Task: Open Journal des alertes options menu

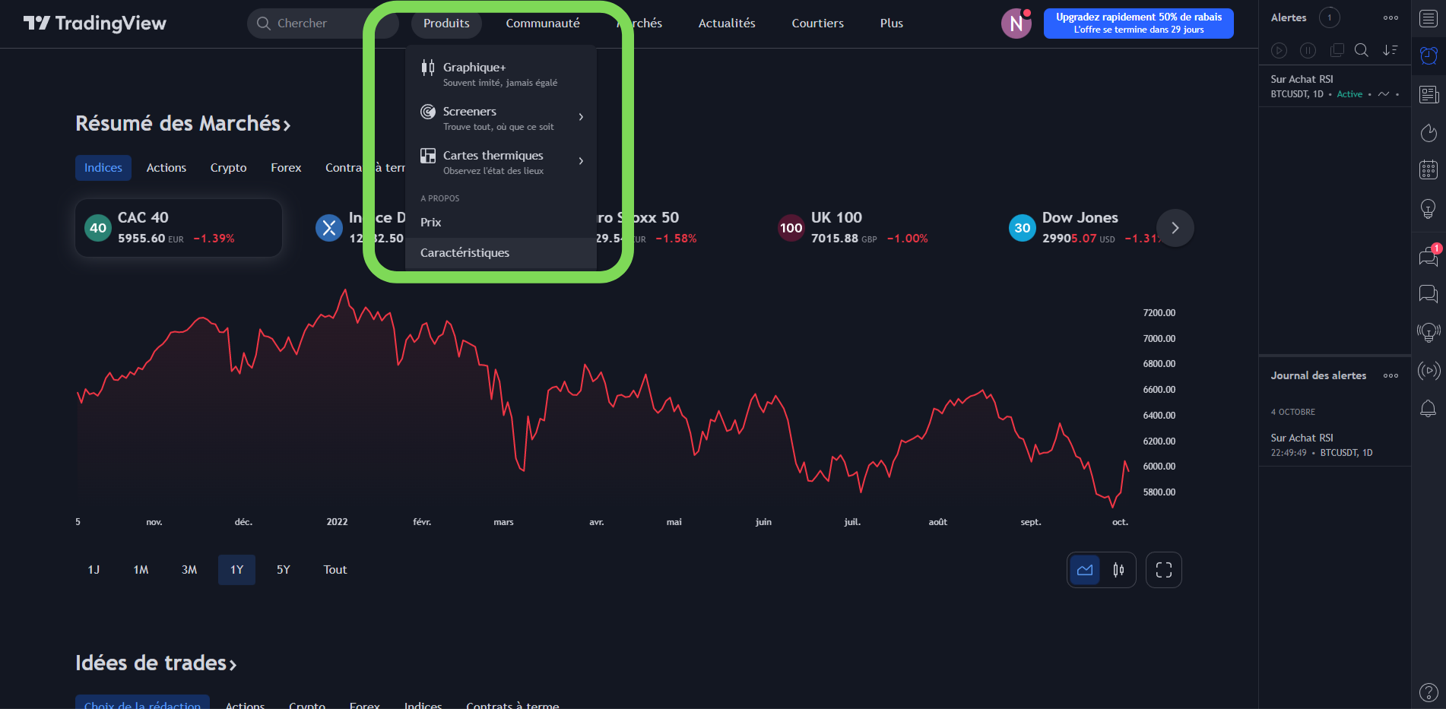Action: (1391, 375)
